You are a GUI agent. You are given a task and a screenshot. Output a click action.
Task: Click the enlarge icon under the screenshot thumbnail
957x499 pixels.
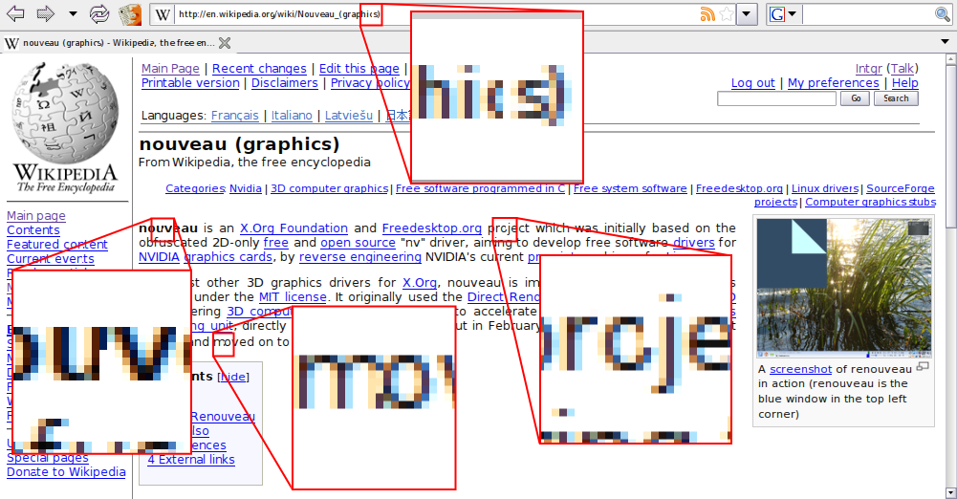(x=923, y=367)
